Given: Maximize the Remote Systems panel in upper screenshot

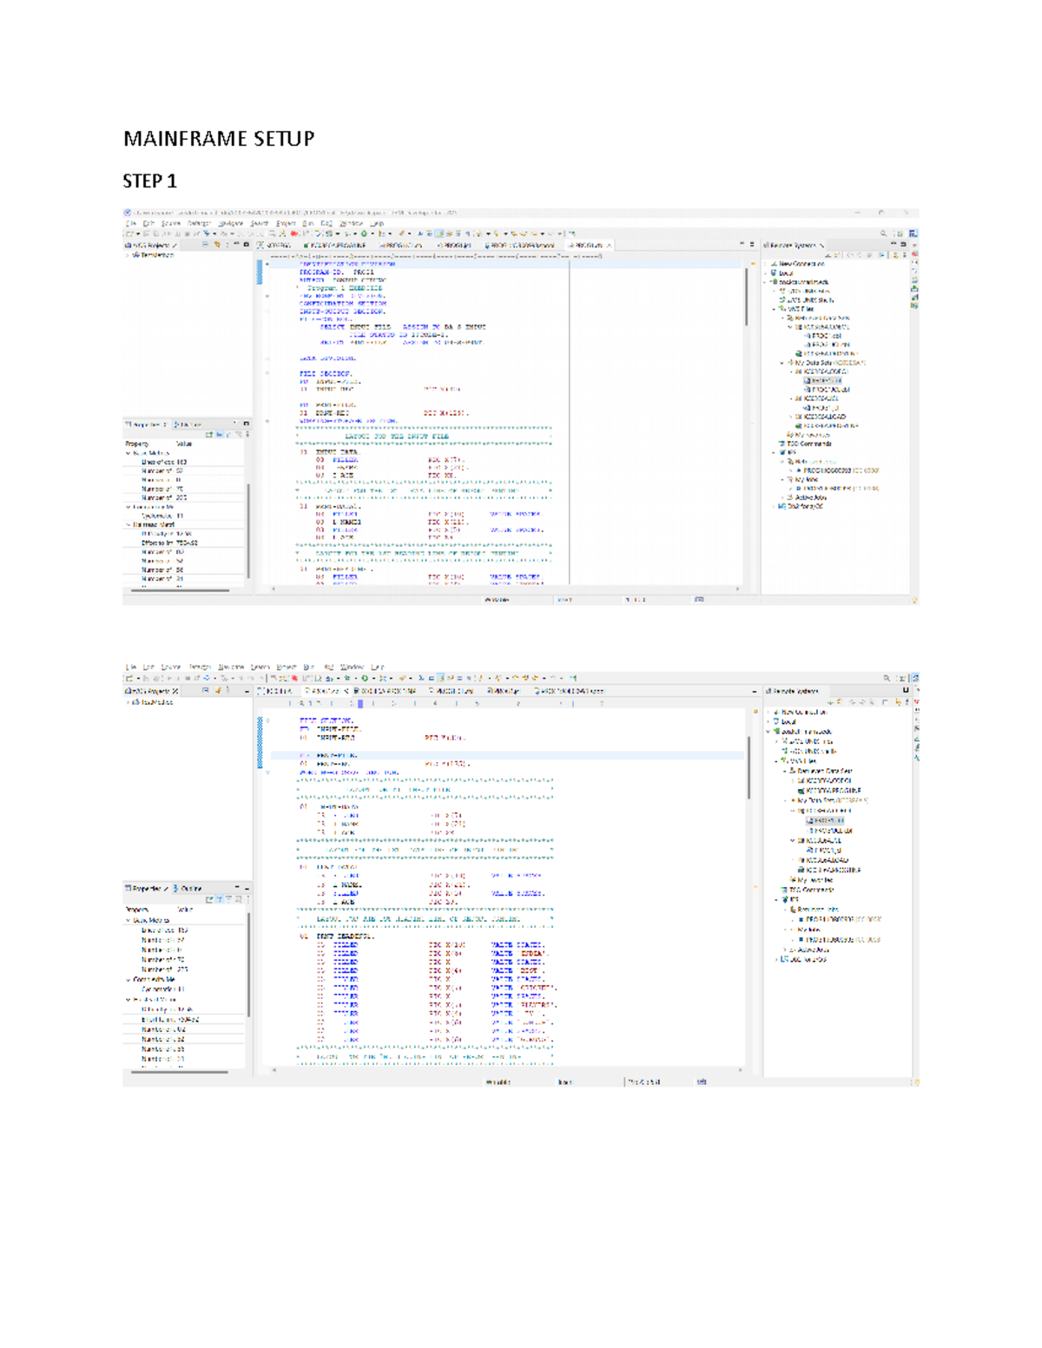Looking at the screenshot, I should [903, 245].
